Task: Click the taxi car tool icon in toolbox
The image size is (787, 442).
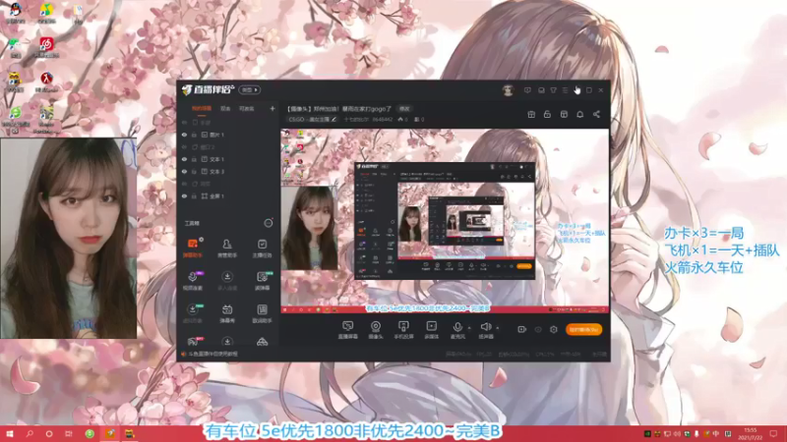Action: tap(262, 342)
